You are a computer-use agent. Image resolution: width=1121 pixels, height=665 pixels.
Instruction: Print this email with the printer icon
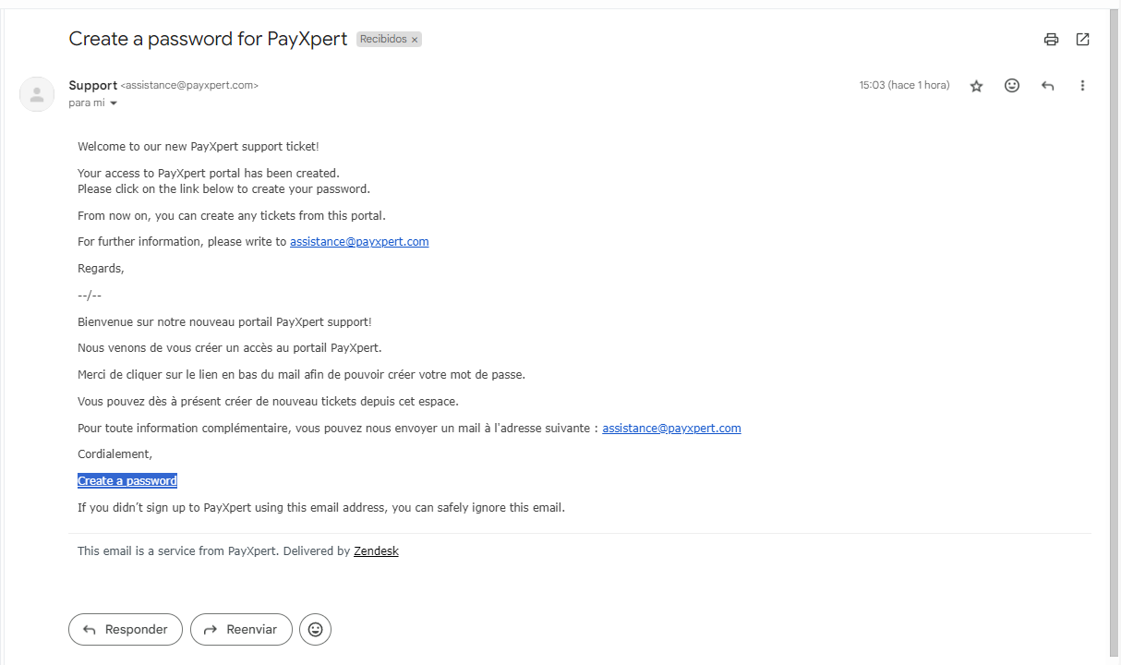(1051, 39)
